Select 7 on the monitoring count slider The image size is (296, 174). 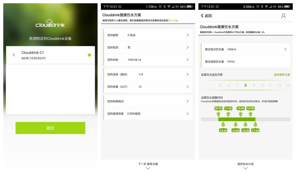(x=237, y=85)
